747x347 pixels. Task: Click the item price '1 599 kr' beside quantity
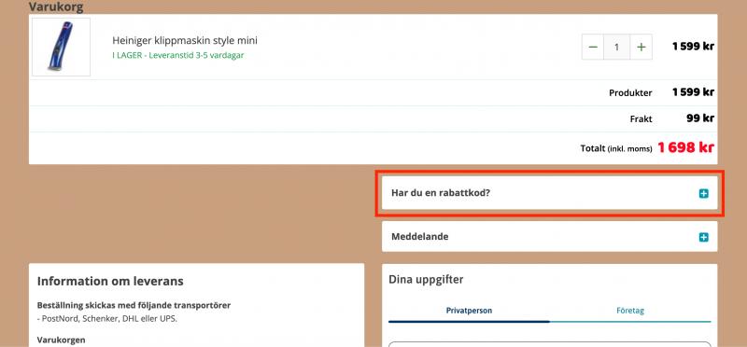pos(693,47)
